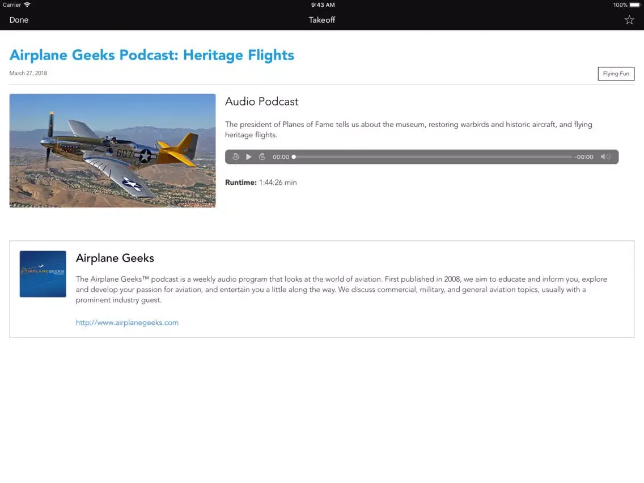Tap the Takeoff title in navigation bar
Viewport: 644px width, 483px height.
pos(321,20)
